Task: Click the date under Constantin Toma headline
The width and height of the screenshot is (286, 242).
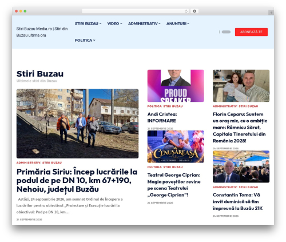Action: (225, 216)
